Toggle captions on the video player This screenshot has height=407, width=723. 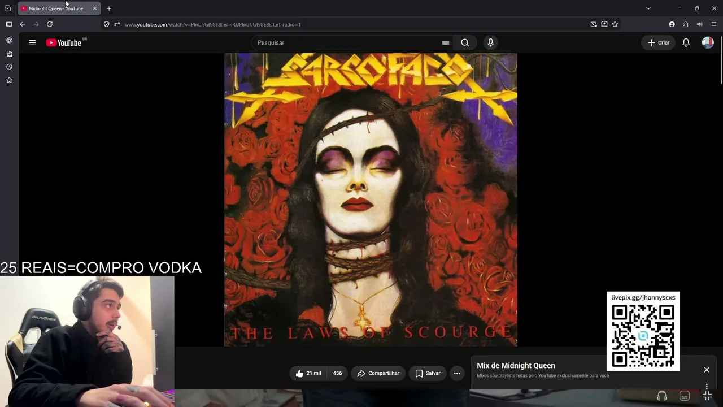685,396
